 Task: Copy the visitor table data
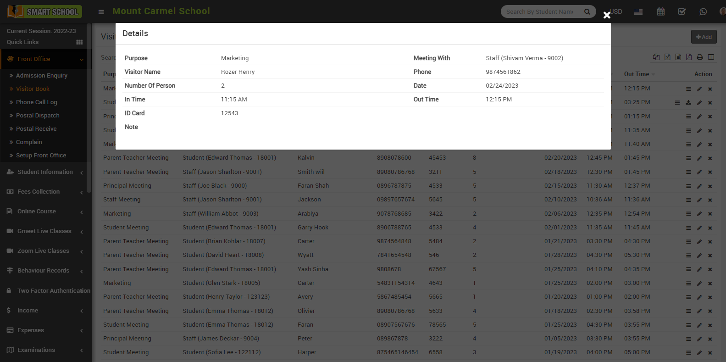[656, 57]
